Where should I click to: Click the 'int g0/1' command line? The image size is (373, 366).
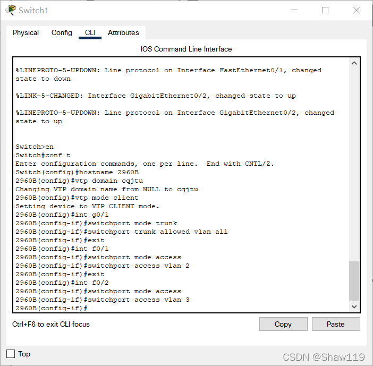(x=62, y=215)
